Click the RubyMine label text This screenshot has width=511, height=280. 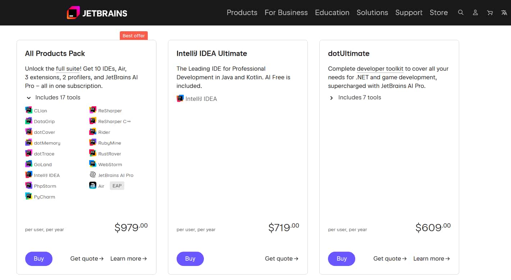pos(110,143)
